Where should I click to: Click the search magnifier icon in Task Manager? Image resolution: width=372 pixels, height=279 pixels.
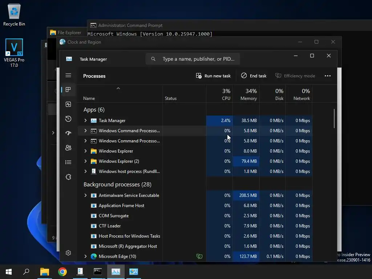coord(153,59)
